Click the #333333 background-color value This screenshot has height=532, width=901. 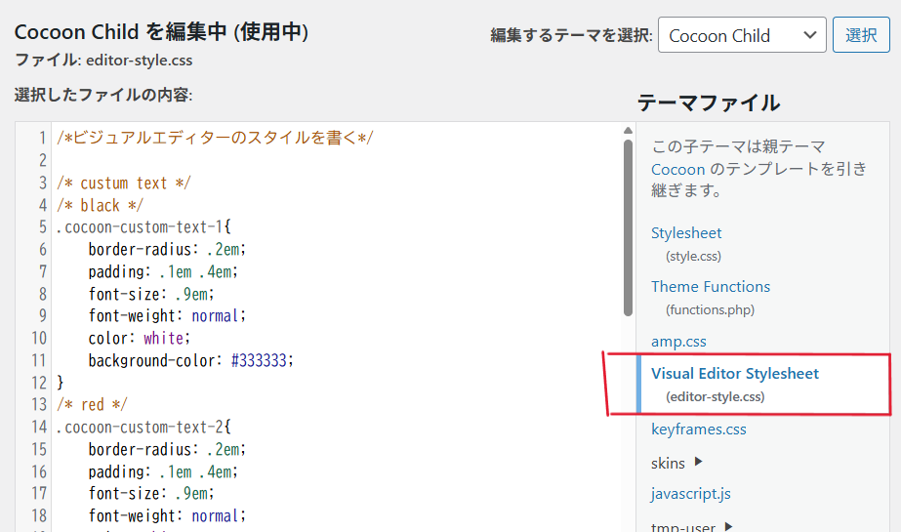(262, 360)
